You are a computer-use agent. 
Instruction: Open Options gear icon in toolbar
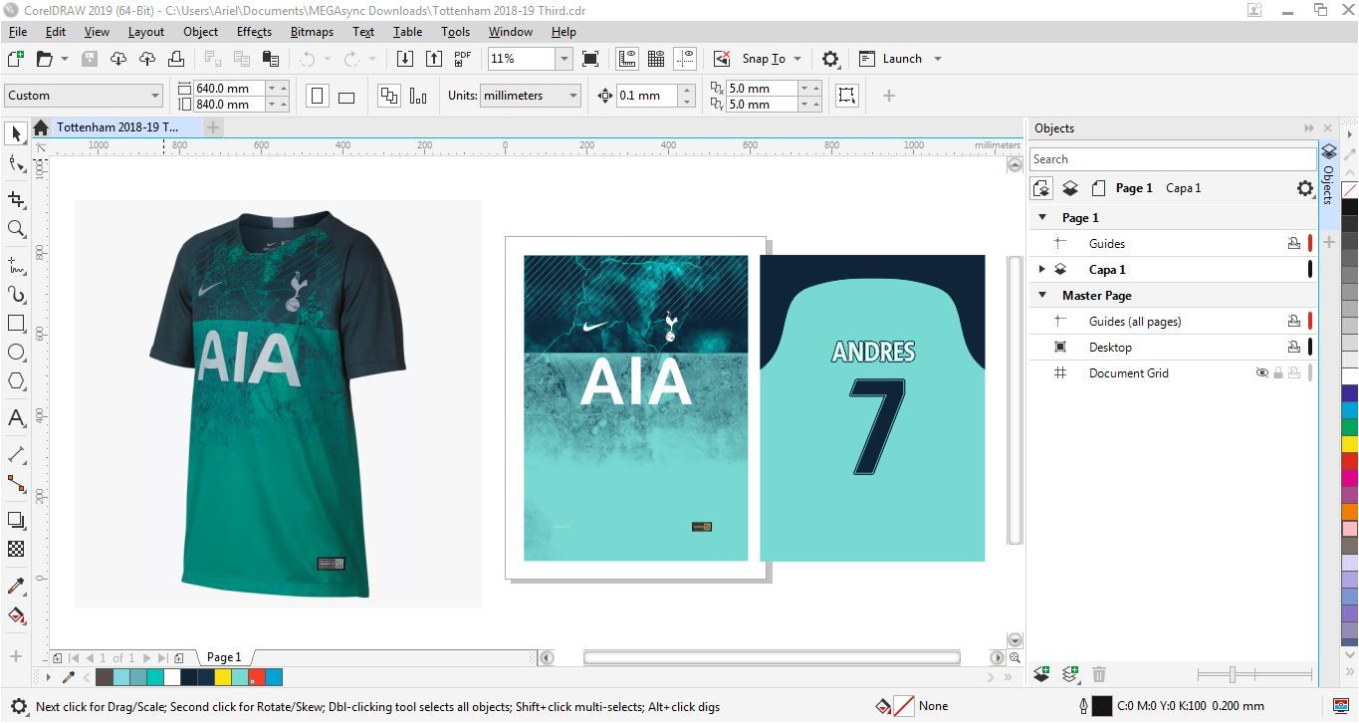830,59
